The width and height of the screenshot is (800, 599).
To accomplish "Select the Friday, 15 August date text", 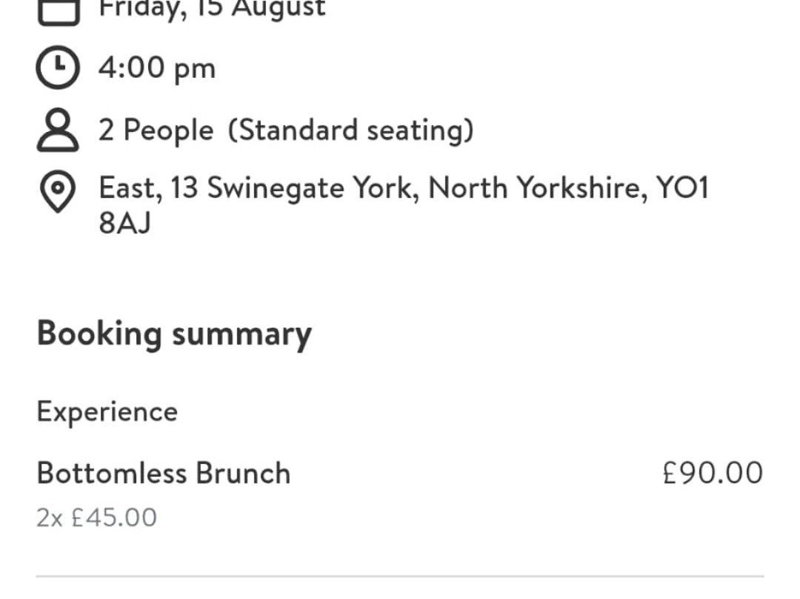I will (212, 9).
